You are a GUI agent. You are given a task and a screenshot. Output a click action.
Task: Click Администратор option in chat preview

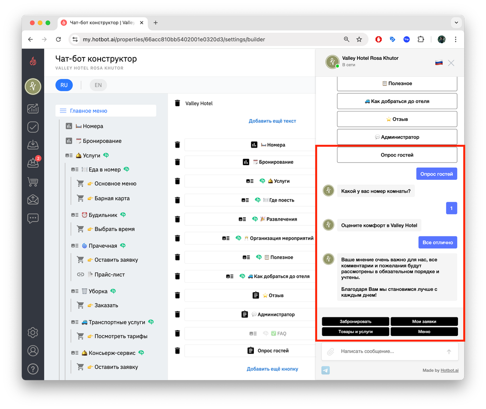point(397,137)
